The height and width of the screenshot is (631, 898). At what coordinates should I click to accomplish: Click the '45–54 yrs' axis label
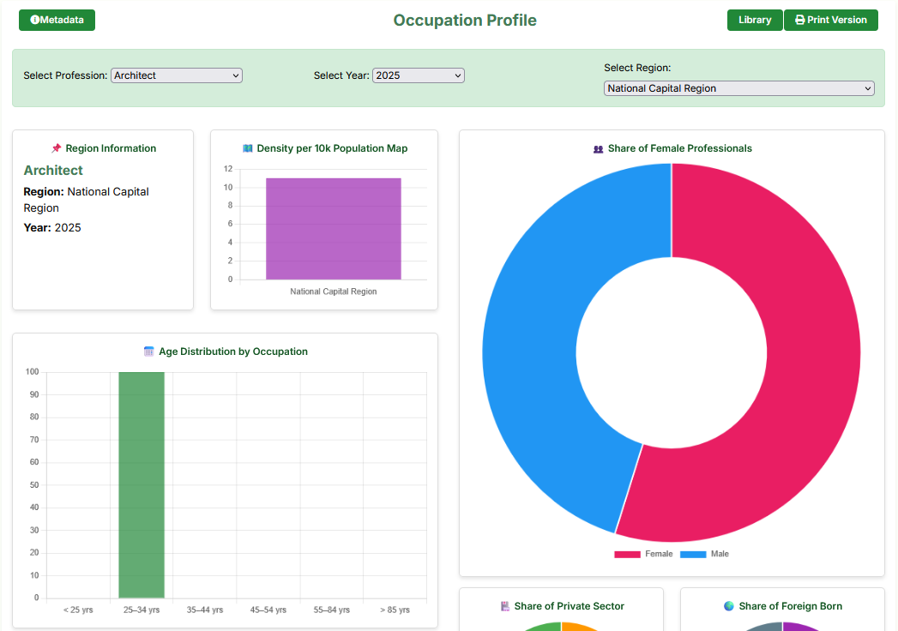pyautogui.click(x=268, y=610)
